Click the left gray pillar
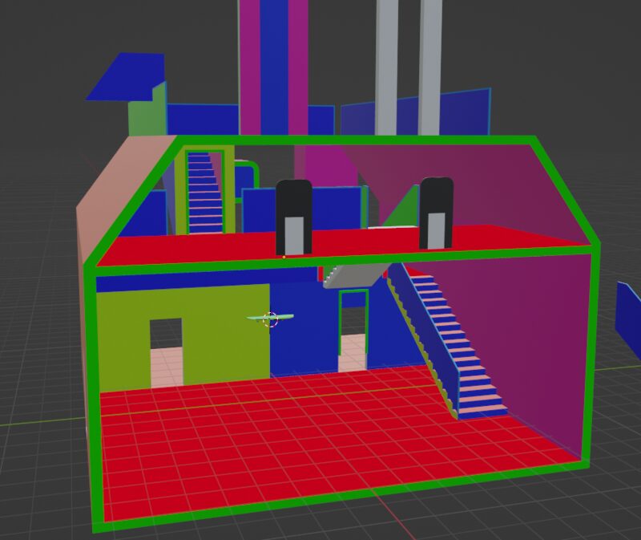The image size is (641, 540). click(387, 64)
